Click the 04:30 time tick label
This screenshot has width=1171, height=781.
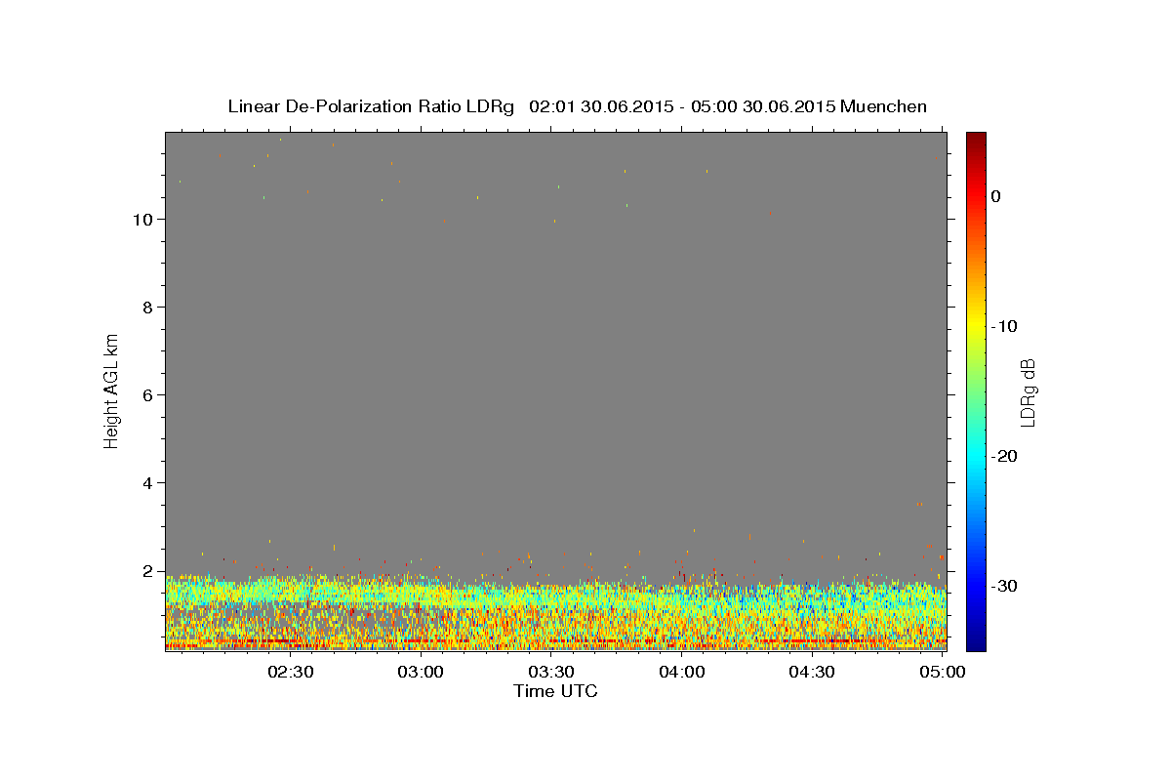(x=812, y=672)
